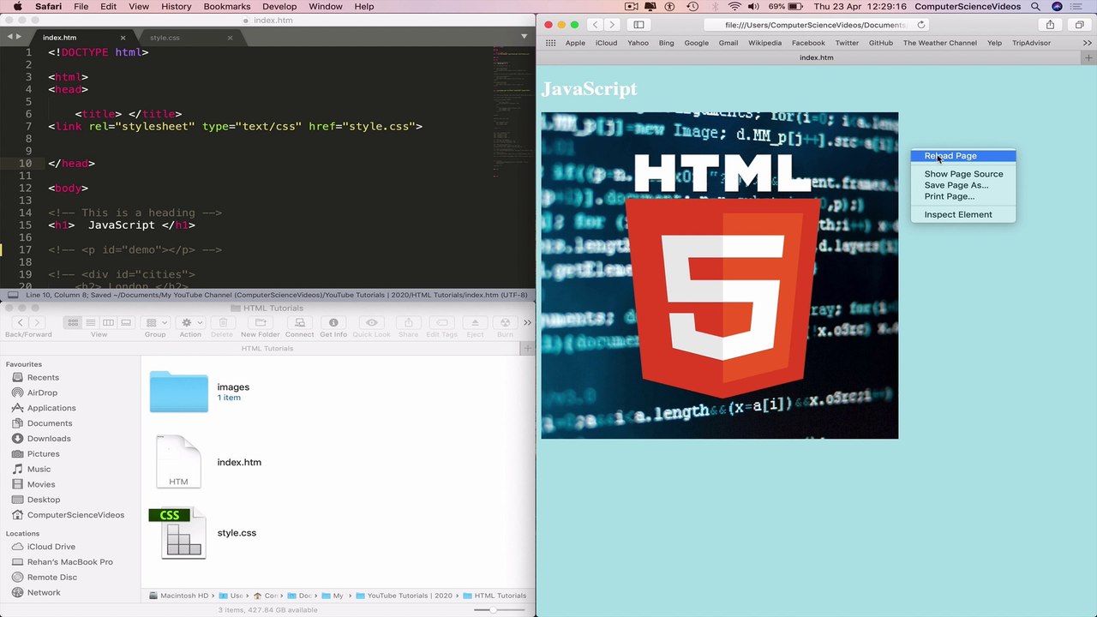
Task: Expand the Finder toolbar overflow chevrons
Action: [x=527, y=322]
